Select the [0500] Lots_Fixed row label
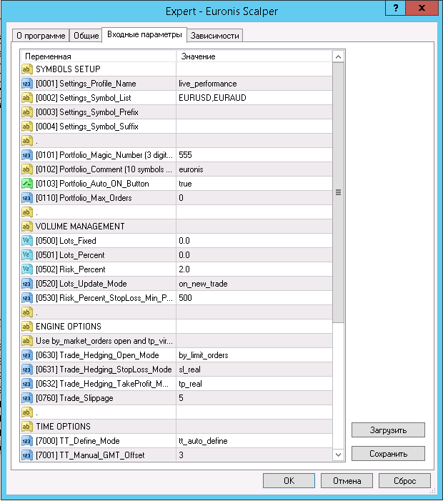Image resolution: width=443 pixels, height=501 pixels. click(x=66, y=241)
